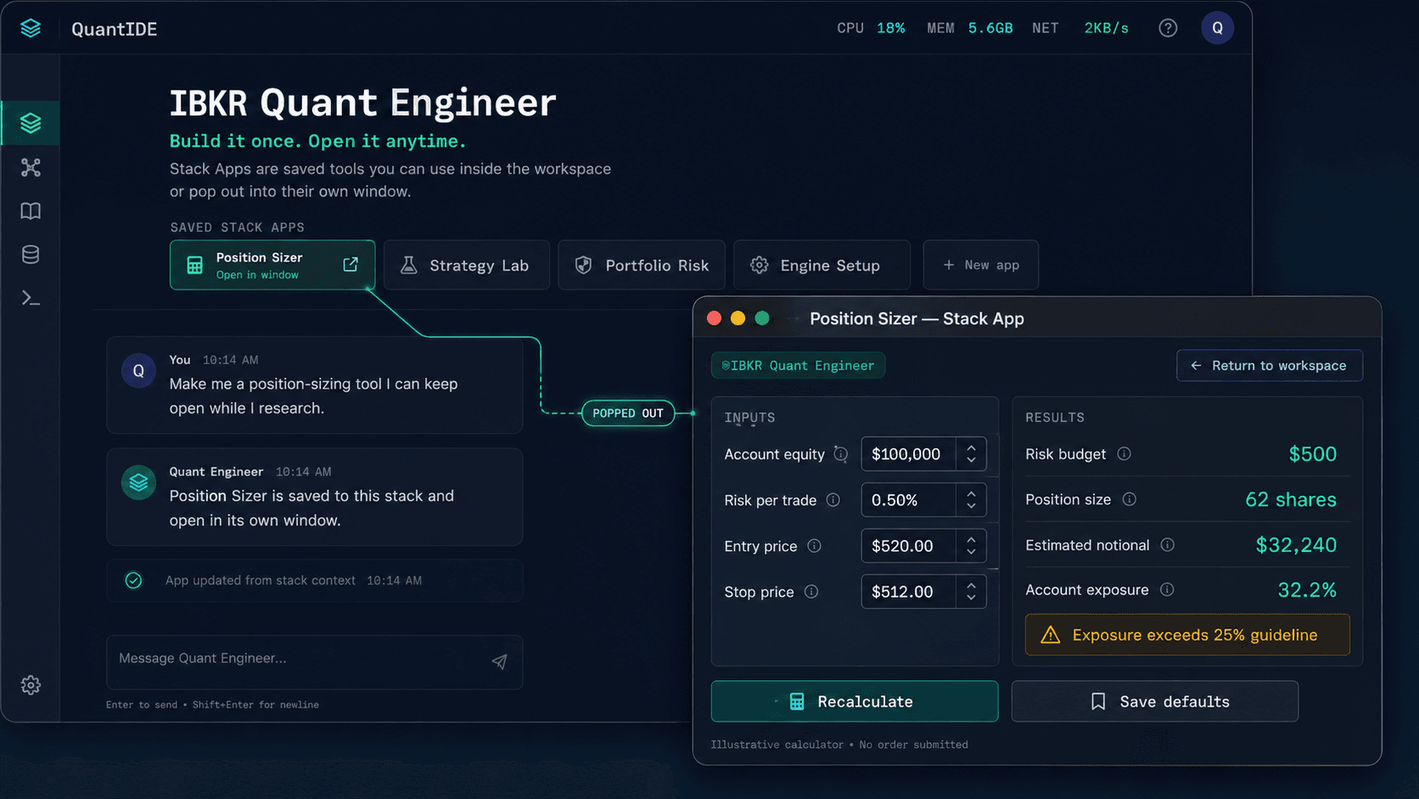The image size is (1419, 799).
Task: Click info icon next to Entry price
Action: [x=814, y=546]
